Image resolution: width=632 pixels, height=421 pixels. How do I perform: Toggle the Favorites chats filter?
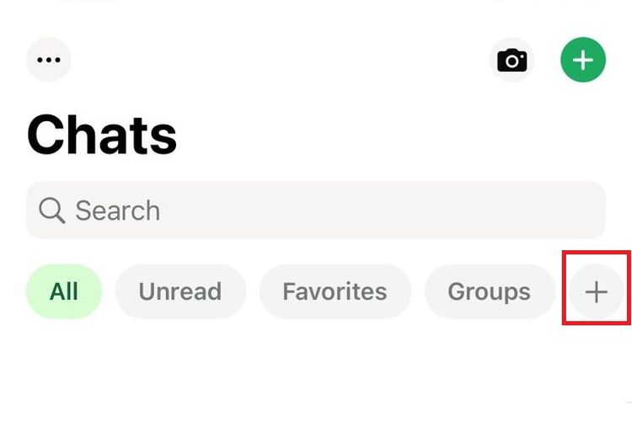[335, 292]
